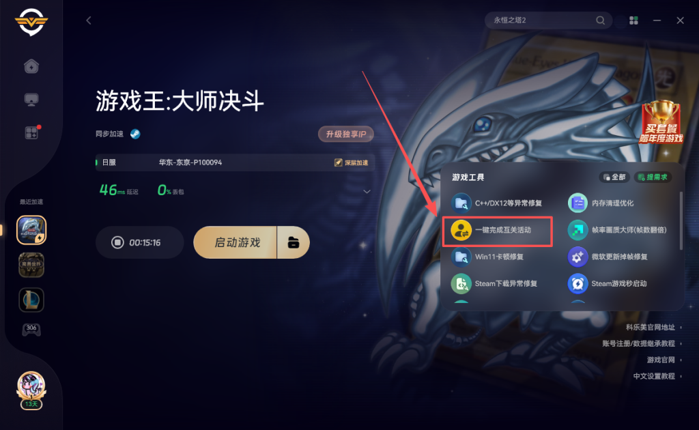Open the apps grid icon with red dot
699x430 pixels.
32,132
